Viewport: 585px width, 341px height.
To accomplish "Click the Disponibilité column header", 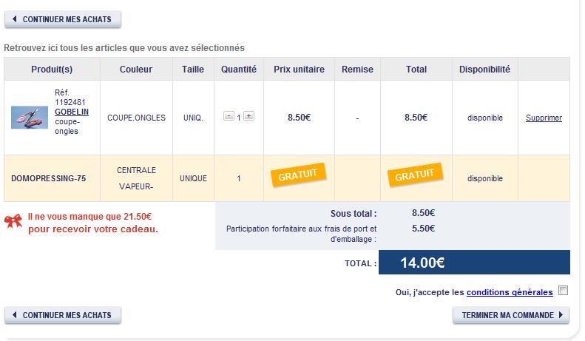I will click(484, 70).
